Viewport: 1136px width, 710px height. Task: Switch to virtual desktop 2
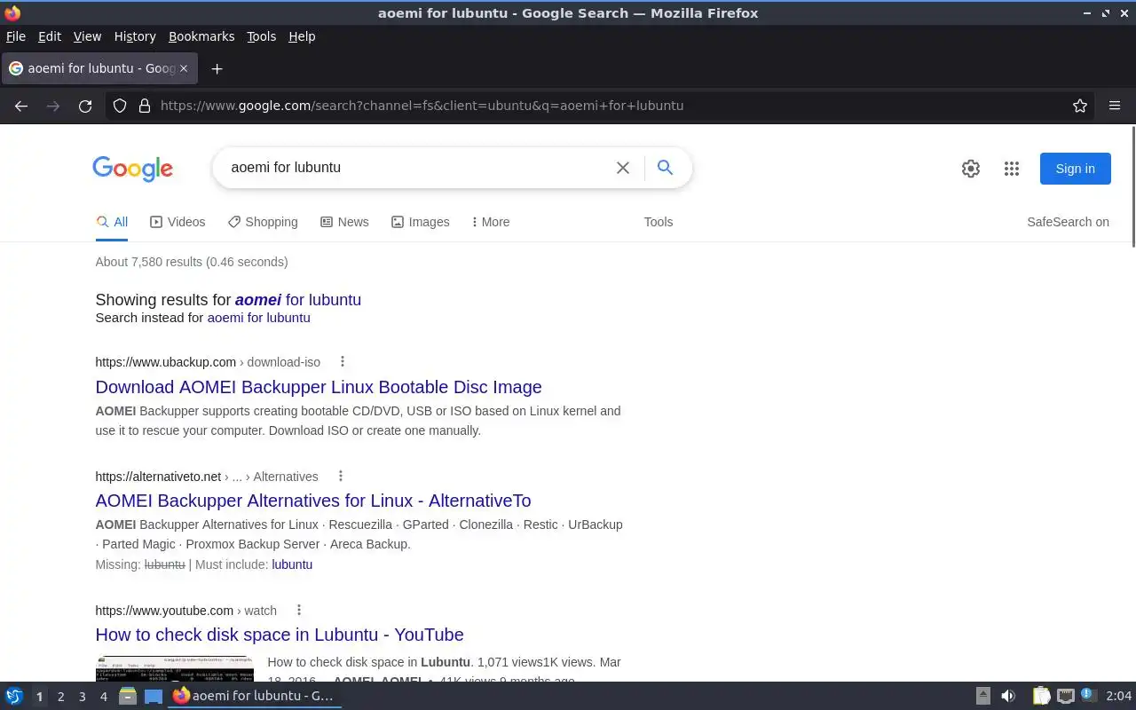60,697
